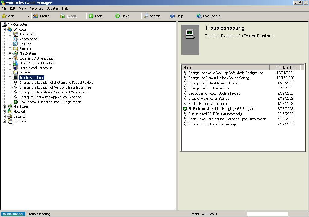Screen dimensions: 309x217
Task: Click the WinGuides logo in status bar
Action: [x=13, y=214]
